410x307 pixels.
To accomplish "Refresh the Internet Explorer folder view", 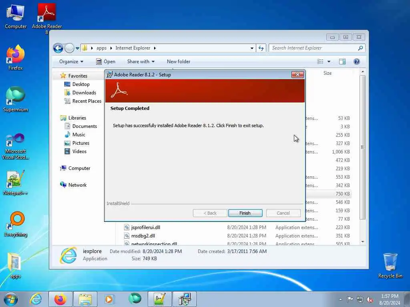I will [x=261, y=48].
